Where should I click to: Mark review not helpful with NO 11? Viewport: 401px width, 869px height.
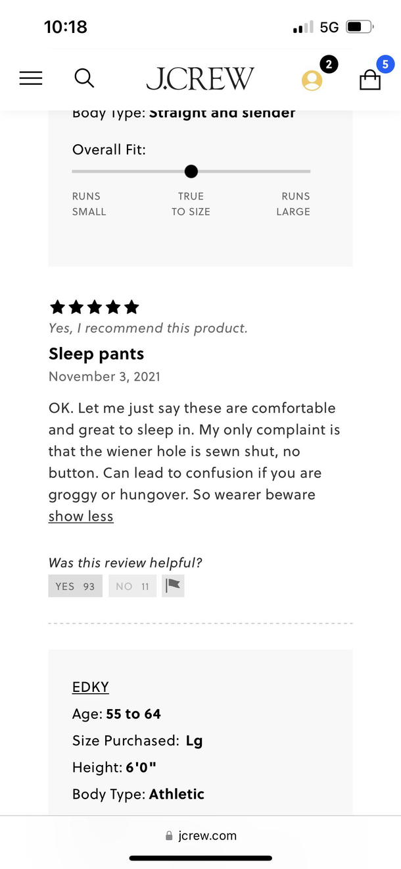tap(132, 586)
